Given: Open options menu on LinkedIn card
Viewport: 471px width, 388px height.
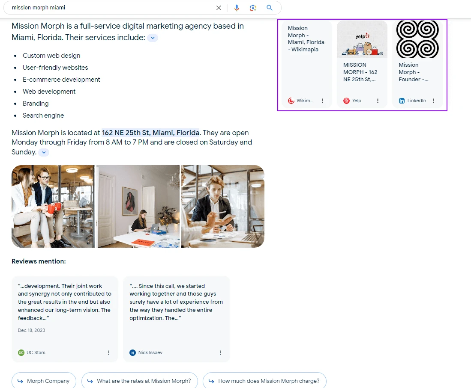Looking at the screenshot, I should 433,101.
